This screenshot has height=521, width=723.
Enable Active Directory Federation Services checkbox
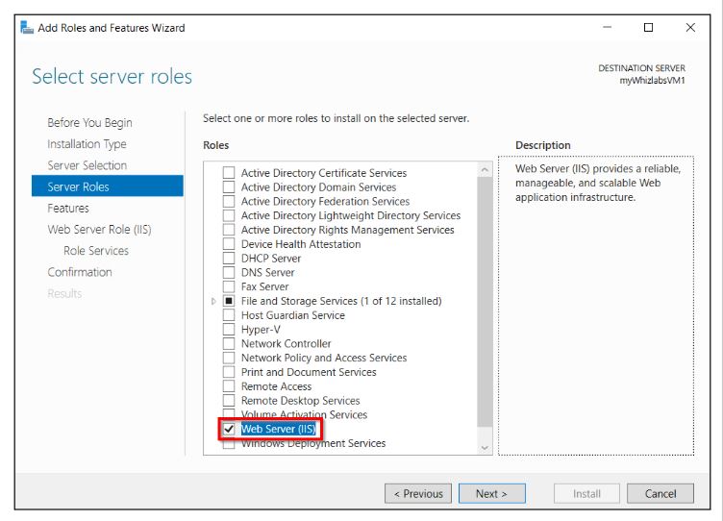(x=229, y=201)
